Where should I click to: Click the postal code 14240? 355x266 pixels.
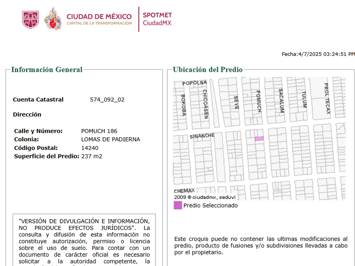(x=90, y=148)
